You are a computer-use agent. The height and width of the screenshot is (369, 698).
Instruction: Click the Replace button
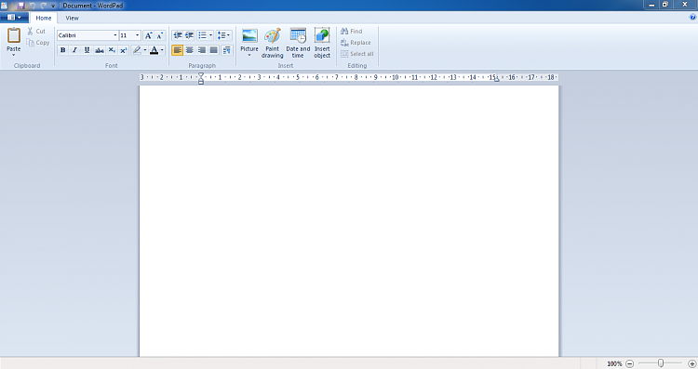pos(356,43)
